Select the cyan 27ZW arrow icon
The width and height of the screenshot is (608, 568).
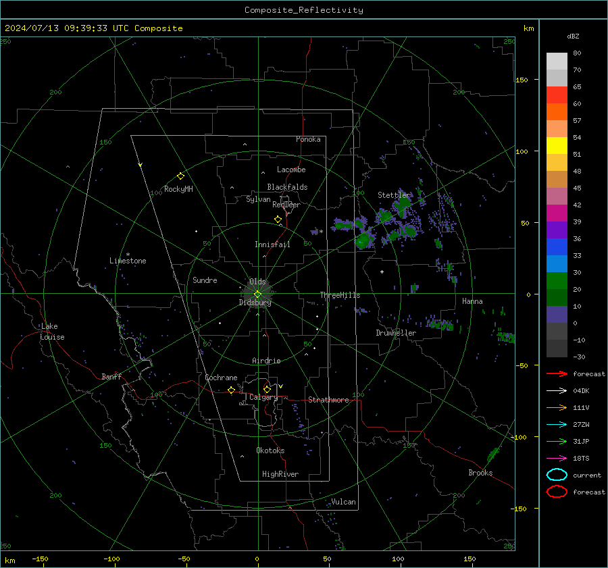point(557,425)
